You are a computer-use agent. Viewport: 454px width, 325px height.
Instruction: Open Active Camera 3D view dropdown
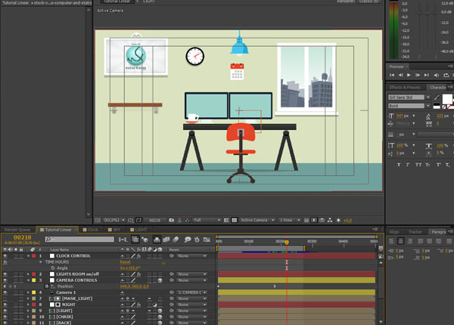tap(257, 221)
